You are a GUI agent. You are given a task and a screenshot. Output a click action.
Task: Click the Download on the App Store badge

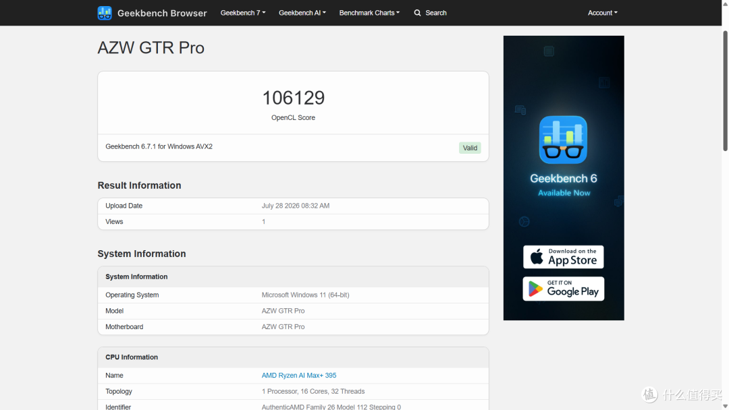pos(564,257)
